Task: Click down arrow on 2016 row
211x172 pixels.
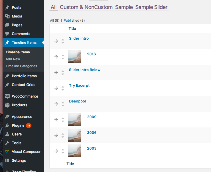Action: tap(63, 58)
